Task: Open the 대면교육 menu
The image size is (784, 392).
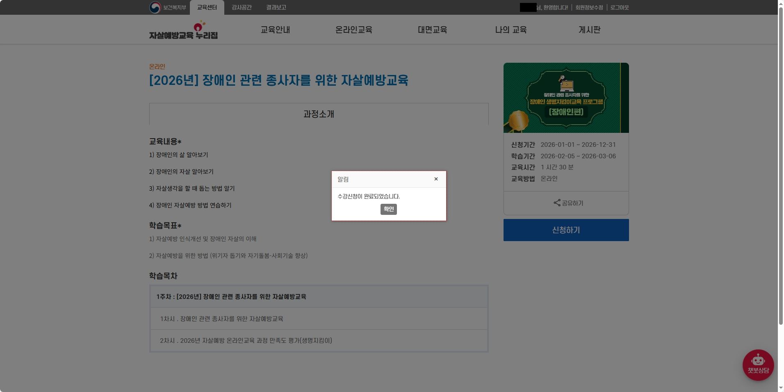Action: coord(432,30)
